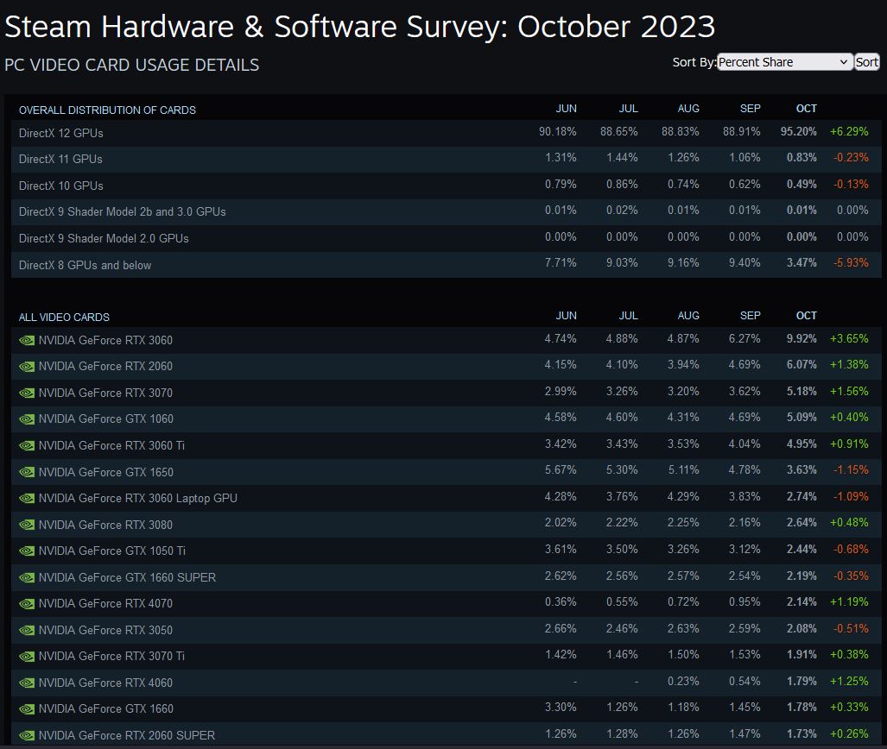Open the NVIDIA GeForce RTX 3070 entry
This screenshot has height=749, width=887.
coord(104,393)
